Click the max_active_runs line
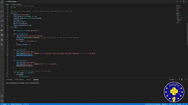Screen dimensions: 188x105 tap(20, 22)
